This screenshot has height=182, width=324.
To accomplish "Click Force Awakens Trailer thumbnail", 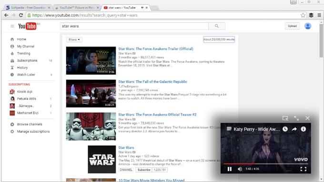I will pyautogui.click(x=91, y=61).
